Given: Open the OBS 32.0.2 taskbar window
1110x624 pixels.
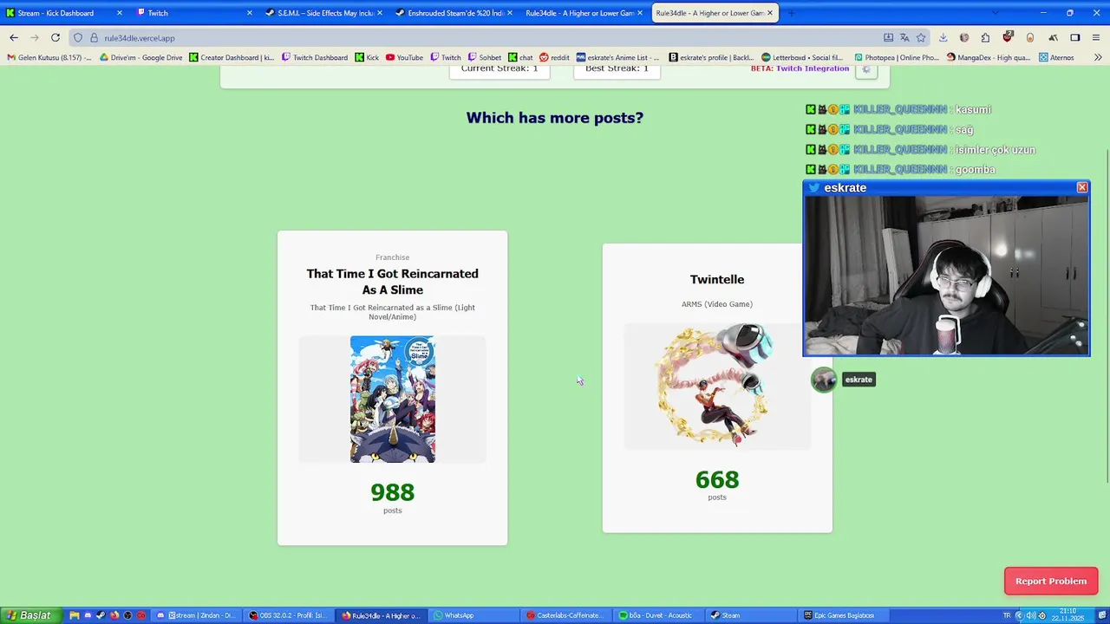Looking at the screenshot, I should [288, 615].
